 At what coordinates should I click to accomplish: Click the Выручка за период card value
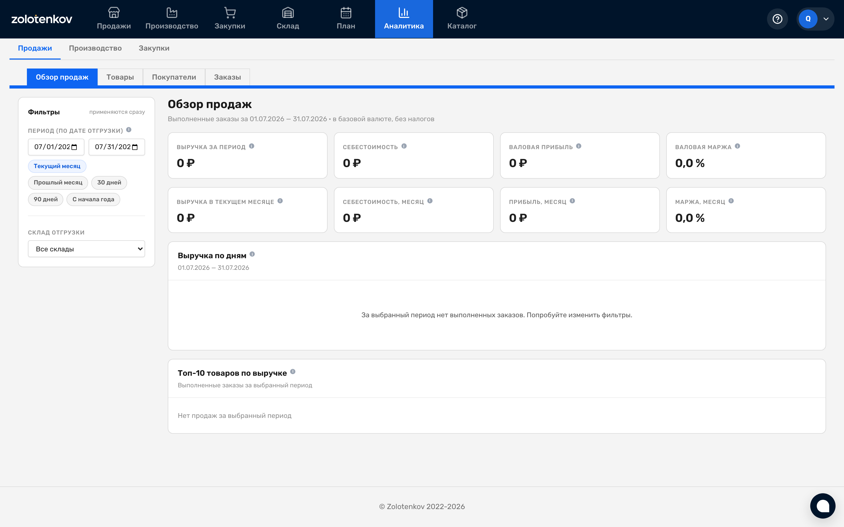tap(185, 163)
